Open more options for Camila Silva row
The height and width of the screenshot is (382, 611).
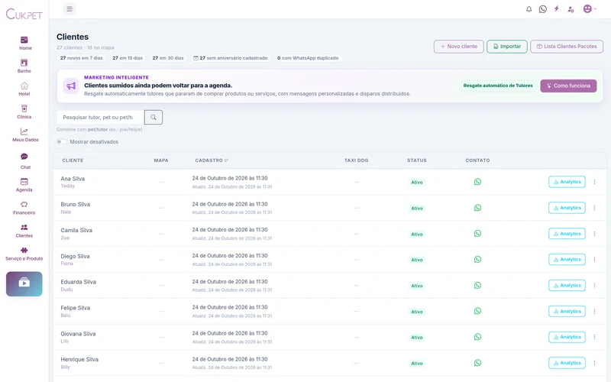tap(594, 234)
